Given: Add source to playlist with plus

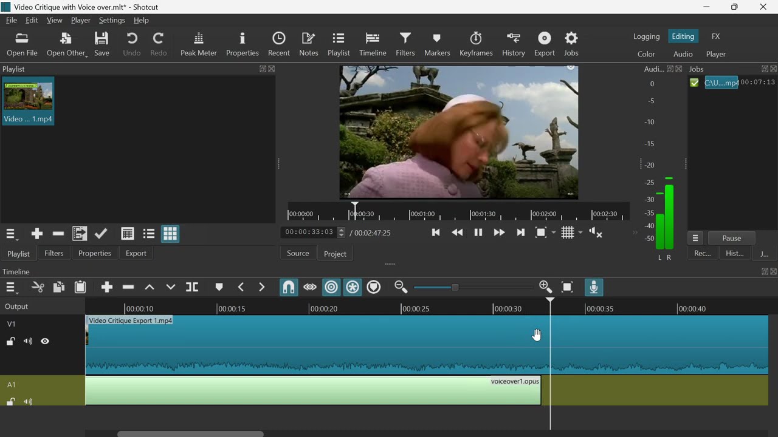Looking at the screenshot, I should (x=37, y=234).
